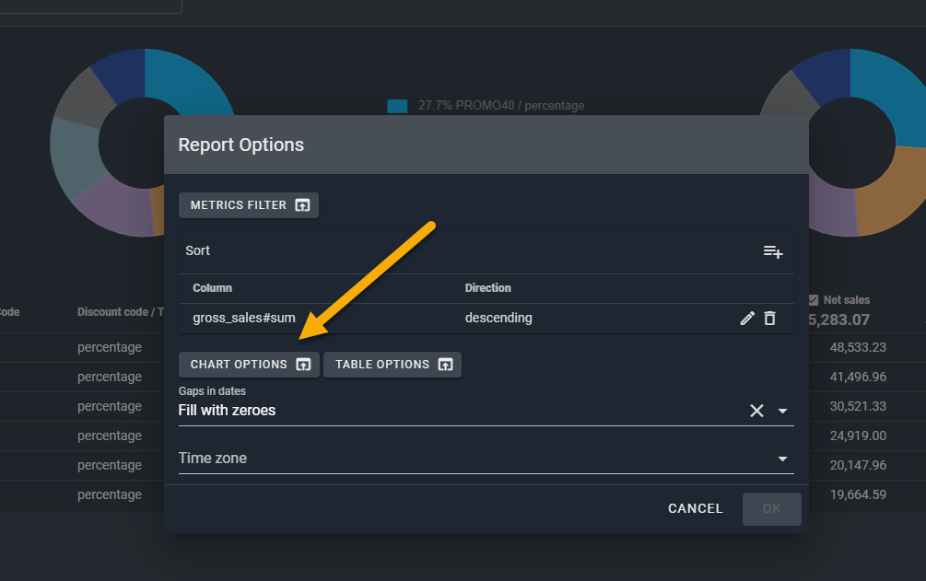Click the PROMO40 legend color swatch
Image resolution: width=926 pixels, height=581 pixels.
397,106
